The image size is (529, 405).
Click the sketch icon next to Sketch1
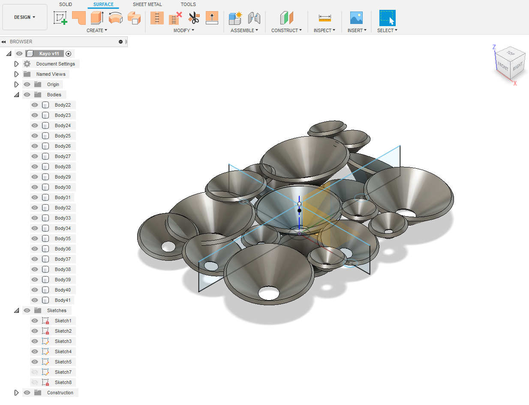click(45, 321)
